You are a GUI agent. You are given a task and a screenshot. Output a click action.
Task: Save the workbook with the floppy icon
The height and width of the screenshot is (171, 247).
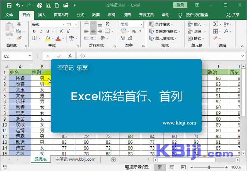(9, 5)
